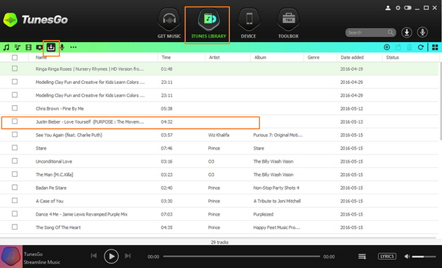Screen dimensions: 442x268
Task: Check the See You Again row checkbox
Action: pos(15,135)
